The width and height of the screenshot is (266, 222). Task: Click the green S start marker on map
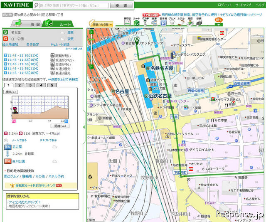pos(137,40)
